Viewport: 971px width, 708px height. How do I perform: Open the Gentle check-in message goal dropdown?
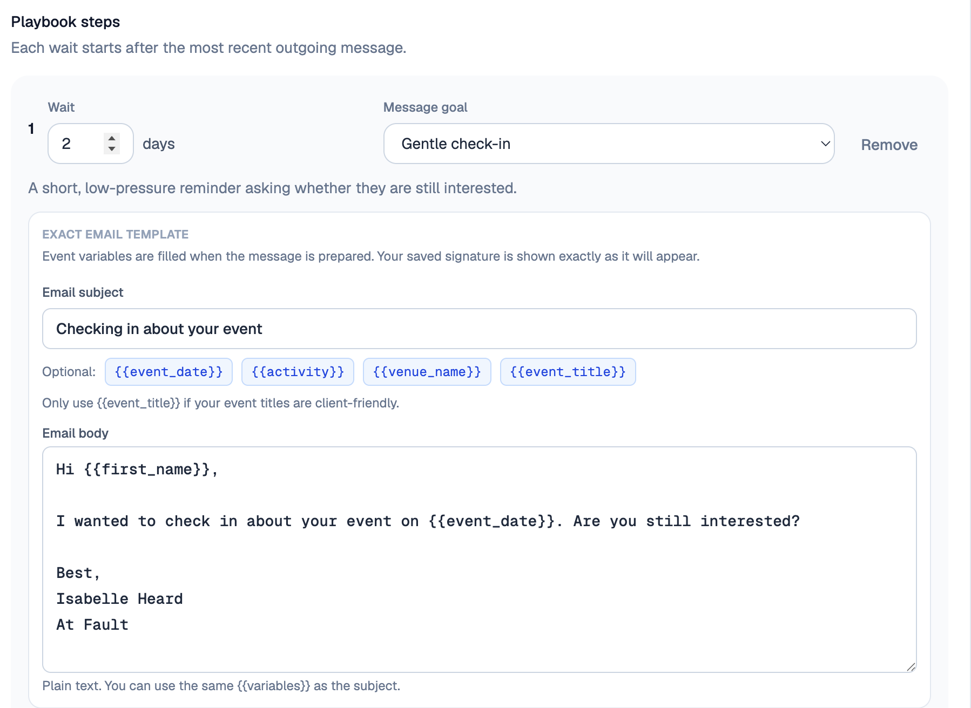(x=609, y=144)
